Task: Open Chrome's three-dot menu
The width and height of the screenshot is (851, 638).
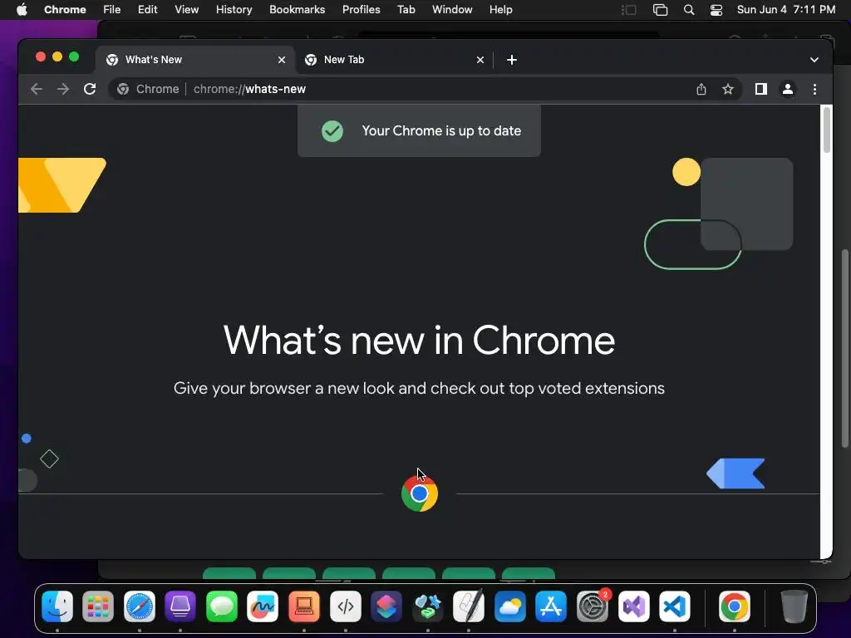Action: click(x=814, y=89)
